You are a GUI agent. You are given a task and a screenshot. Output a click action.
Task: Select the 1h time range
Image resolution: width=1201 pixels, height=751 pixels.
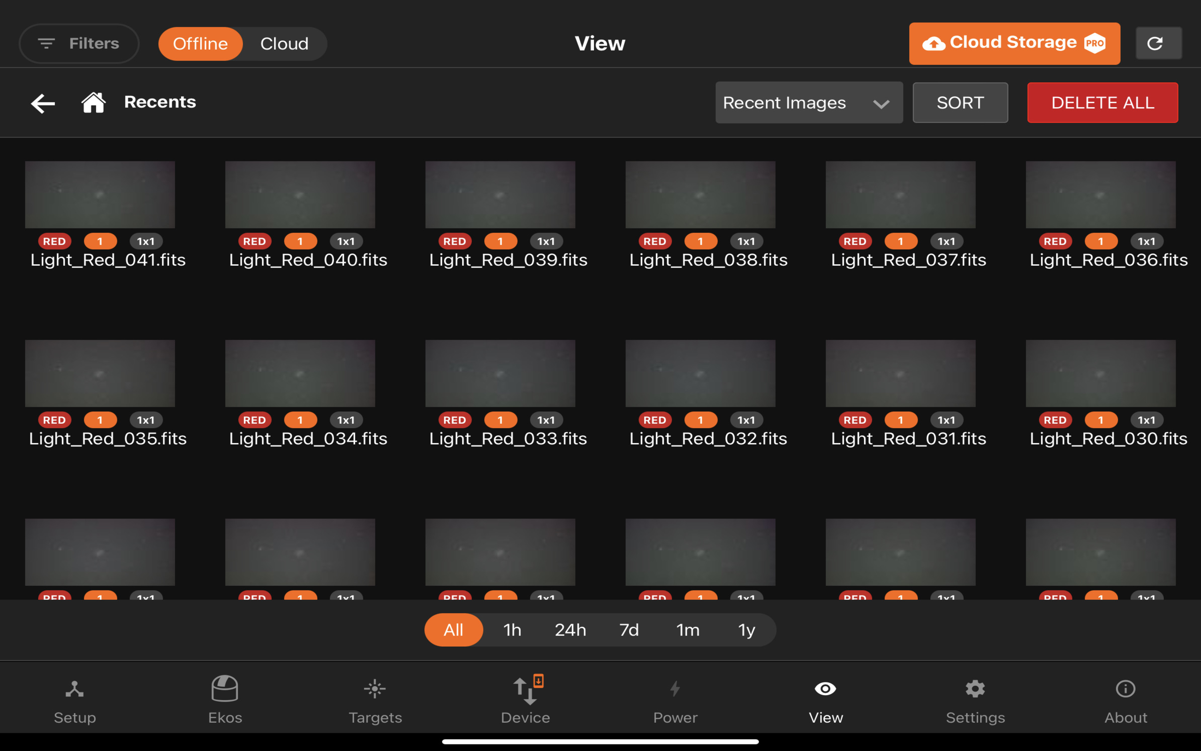pyautogui.click(x=512, y=630)
